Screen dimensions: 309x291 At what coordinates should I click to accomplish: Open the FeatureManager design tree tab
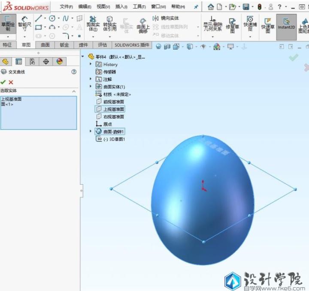[x=6, y=62]
